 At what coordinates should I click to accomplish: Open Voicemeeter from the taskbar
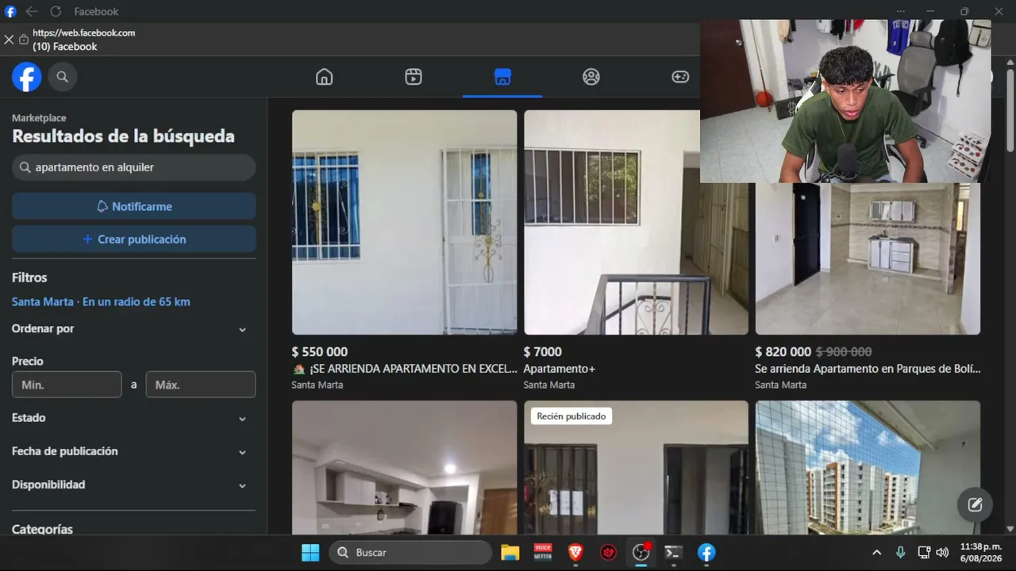tap(543, 553)
